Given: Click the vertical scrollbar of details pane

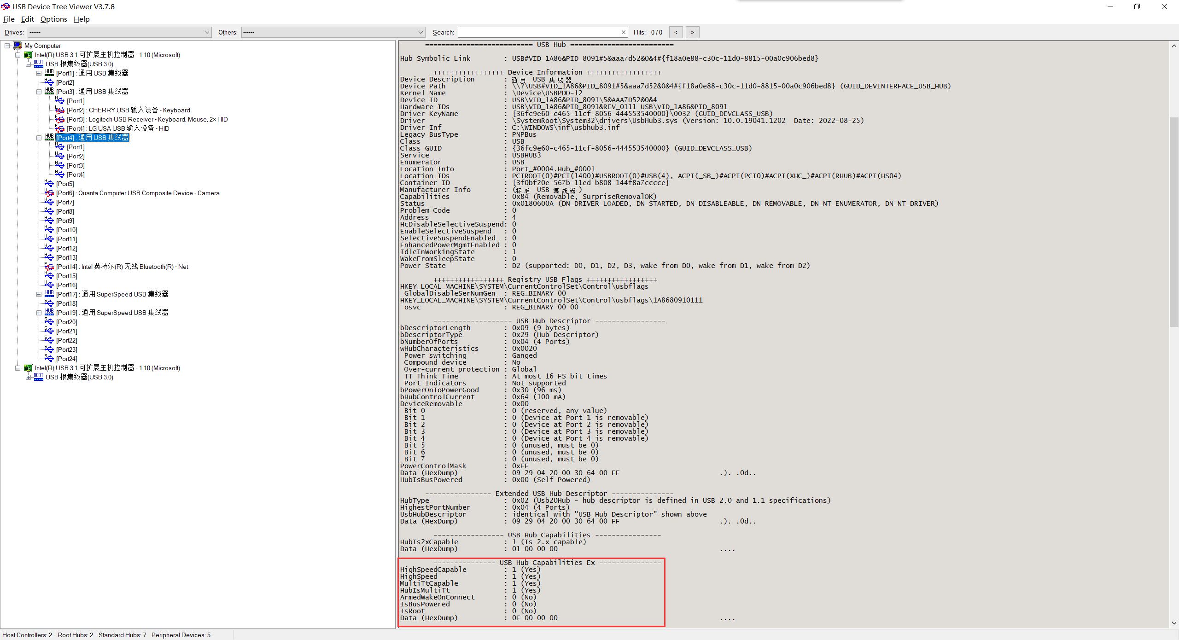Looking at the screenshot, I should [x=1174, y=221].
